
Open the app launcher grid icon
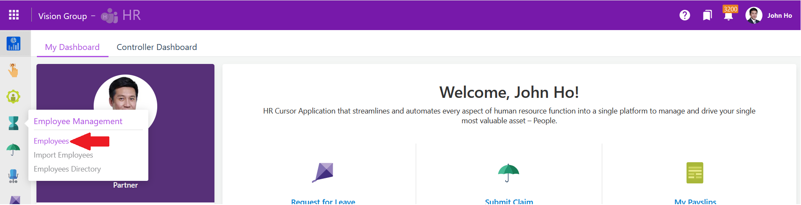pos(14,15)
